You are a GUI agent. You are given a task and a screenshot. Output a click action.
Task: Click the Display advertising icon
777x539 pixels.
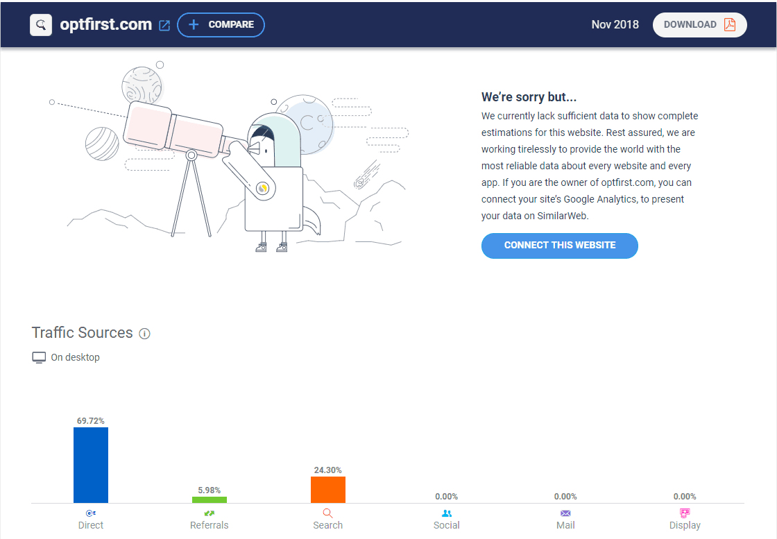click(684, 513)
